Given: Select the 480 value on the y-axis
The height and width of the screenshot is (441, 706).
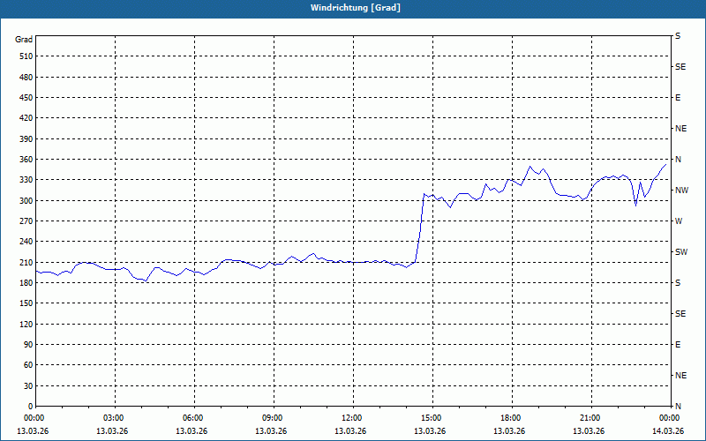Looking at the screenshot, I should 26,78.
